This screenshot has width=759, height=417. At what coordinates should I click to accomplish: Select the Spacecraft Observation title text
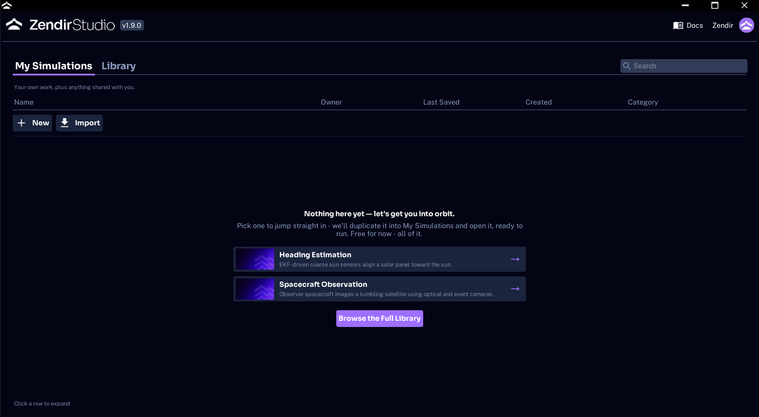(323, 285)
